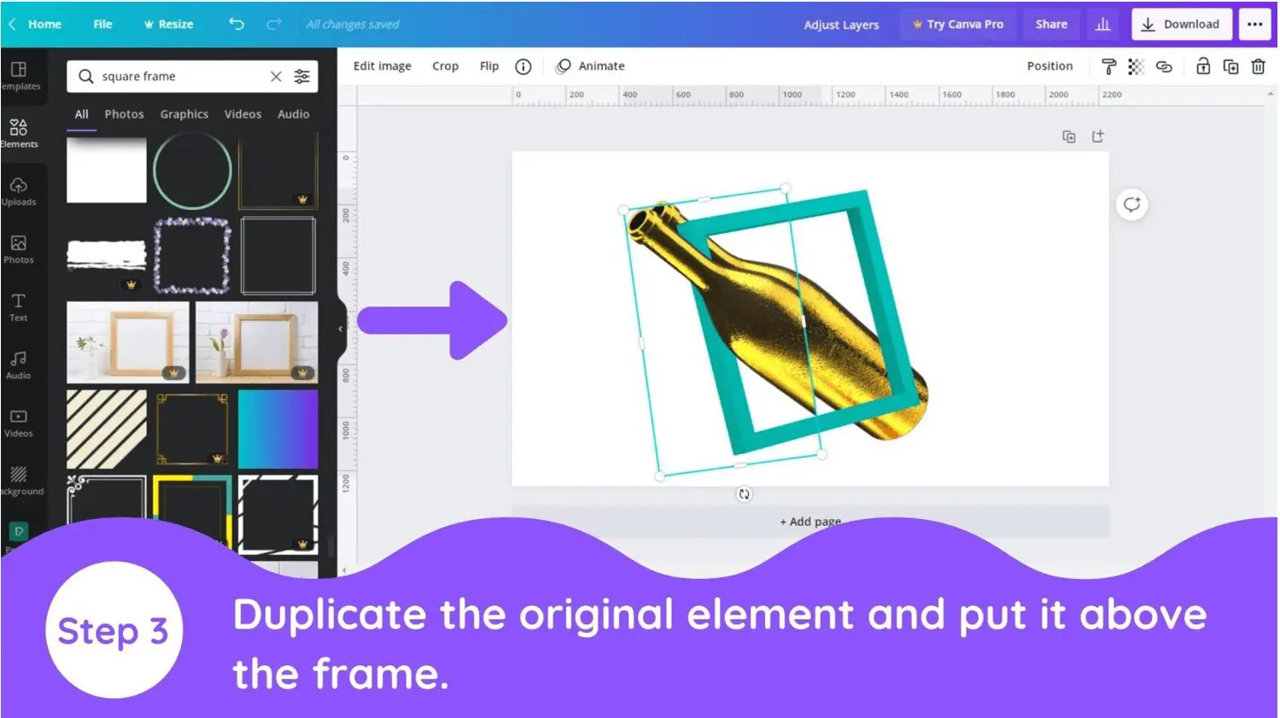The width and height of the screenshot is (1280, 718).
Task: Open the Templates sidebar panel
Action: (x=19, y=75)
